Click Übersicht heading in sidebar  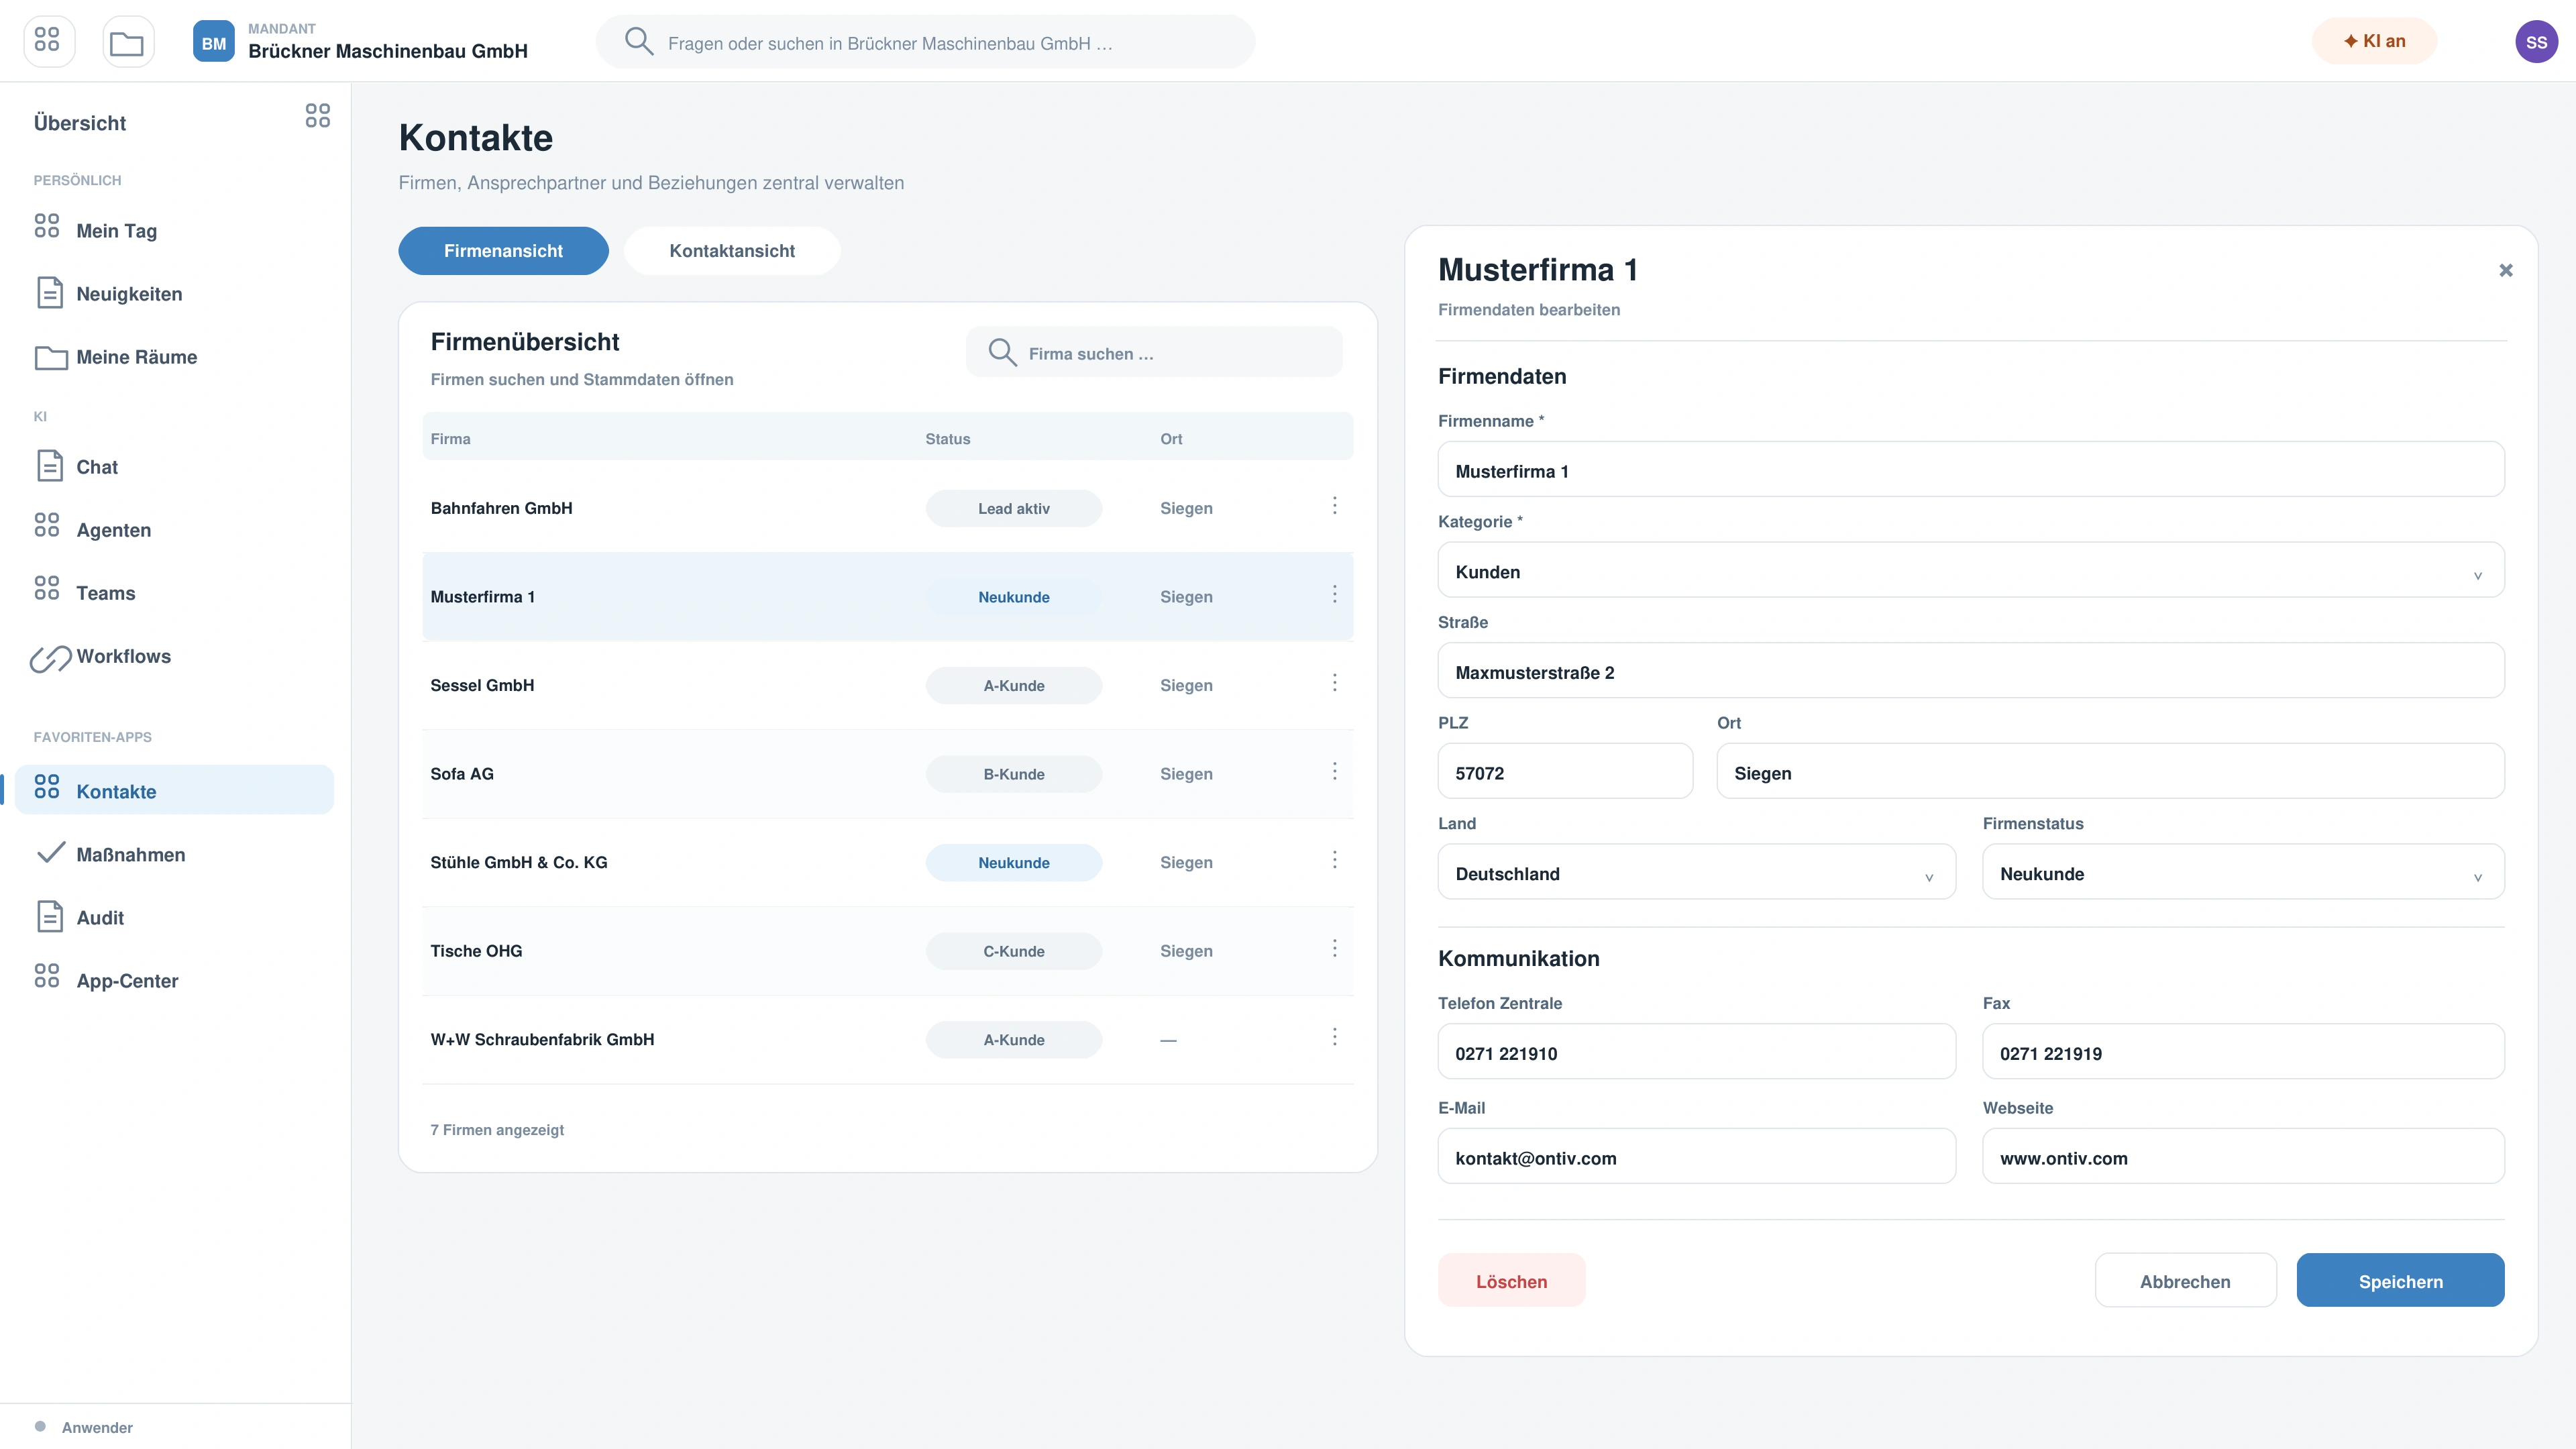80,123
